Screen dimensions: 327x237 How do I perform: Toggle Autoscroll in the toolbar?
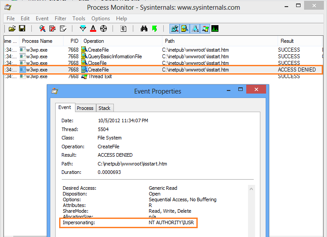tap(53, 28)
